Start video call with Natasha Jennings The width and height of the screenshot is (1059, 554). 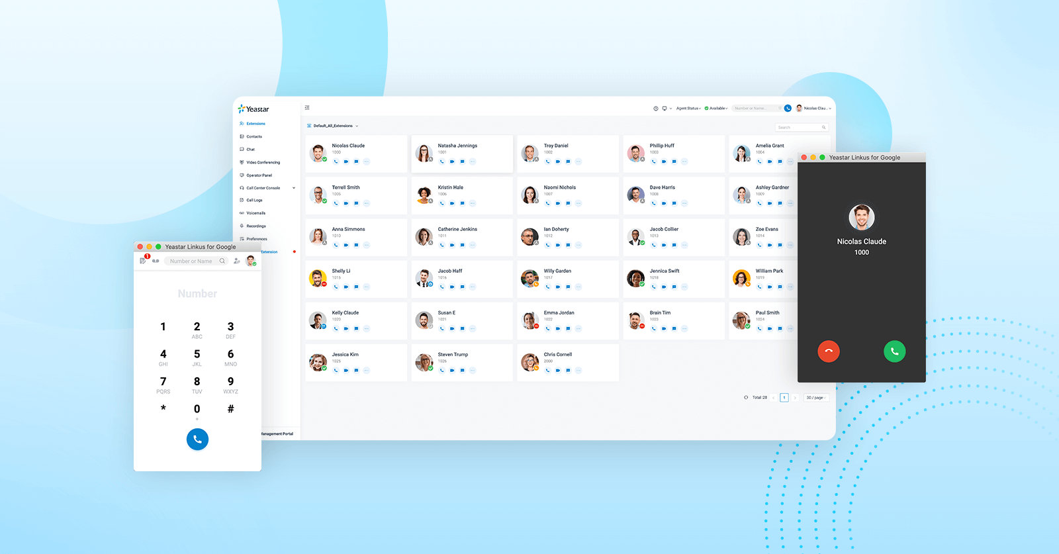click(x=452, y=162)
